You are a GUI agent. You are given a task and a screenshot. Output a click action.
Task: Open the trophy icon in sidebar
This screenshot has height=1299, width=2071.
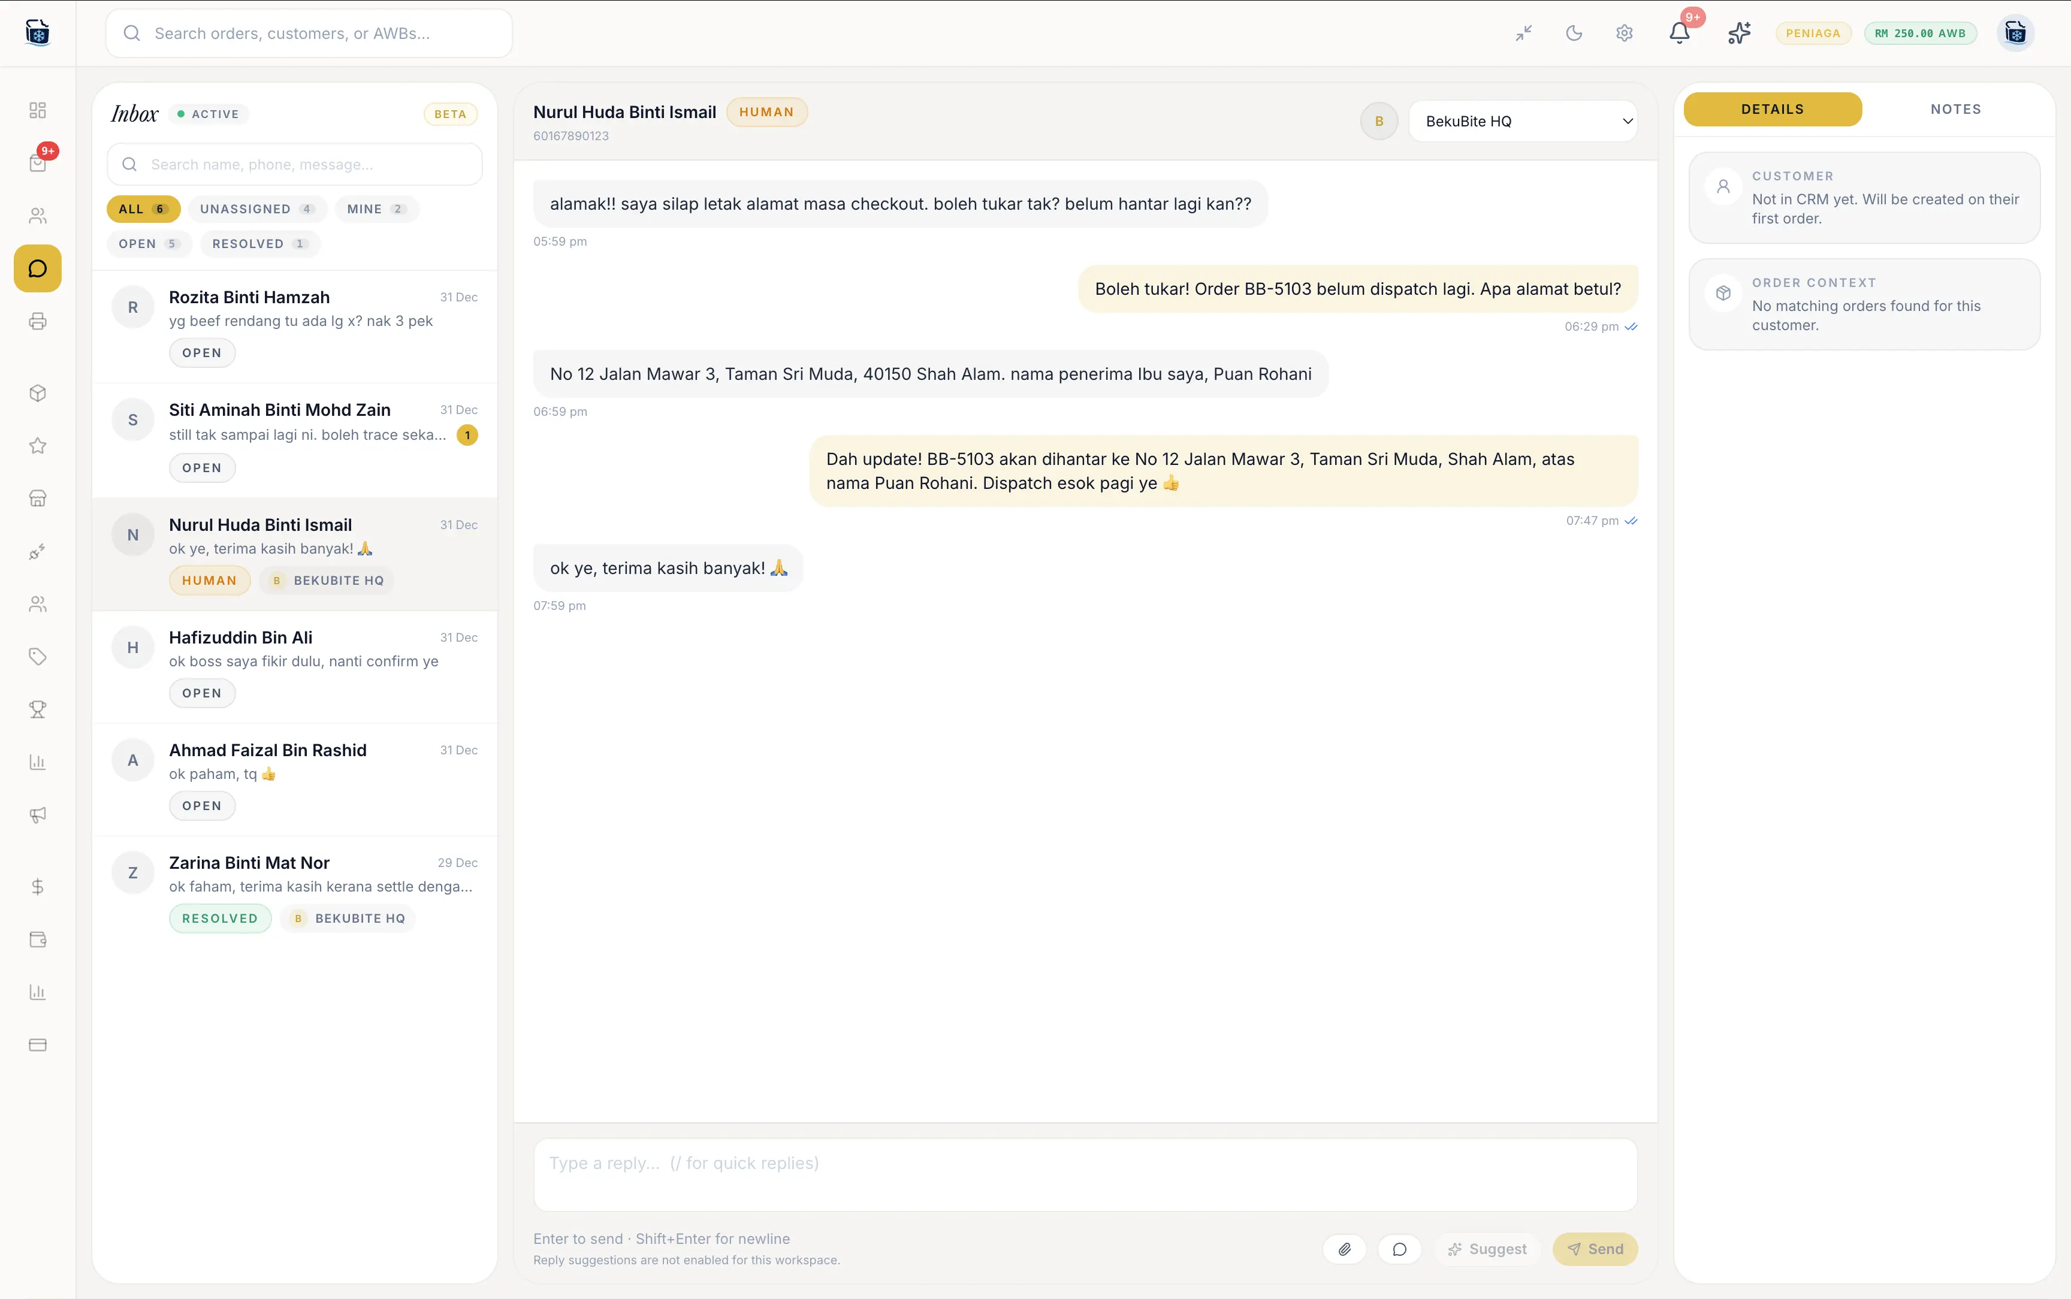click(37, 709)
